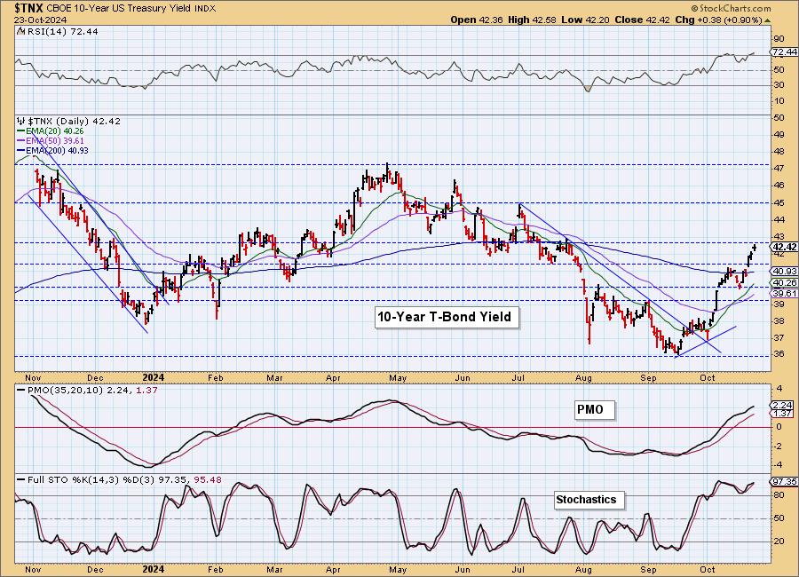Click the 2024 label on price axis
The height and width of the screenshot is (577, 799).
point(153,377)
